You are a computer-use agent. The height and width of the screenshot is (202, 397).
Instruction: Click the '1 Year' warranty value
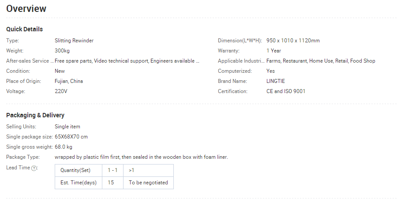(x=273, y=51)
